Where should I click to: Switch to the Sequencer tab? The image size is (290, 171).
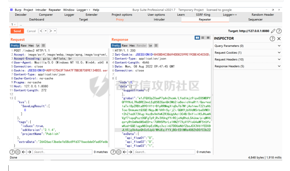(x=255, y=20)
